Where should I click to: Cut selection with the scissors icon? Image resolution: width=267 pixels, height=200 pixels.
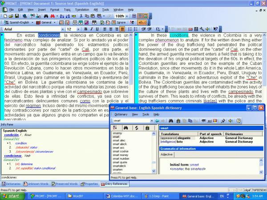coord(81,16)
